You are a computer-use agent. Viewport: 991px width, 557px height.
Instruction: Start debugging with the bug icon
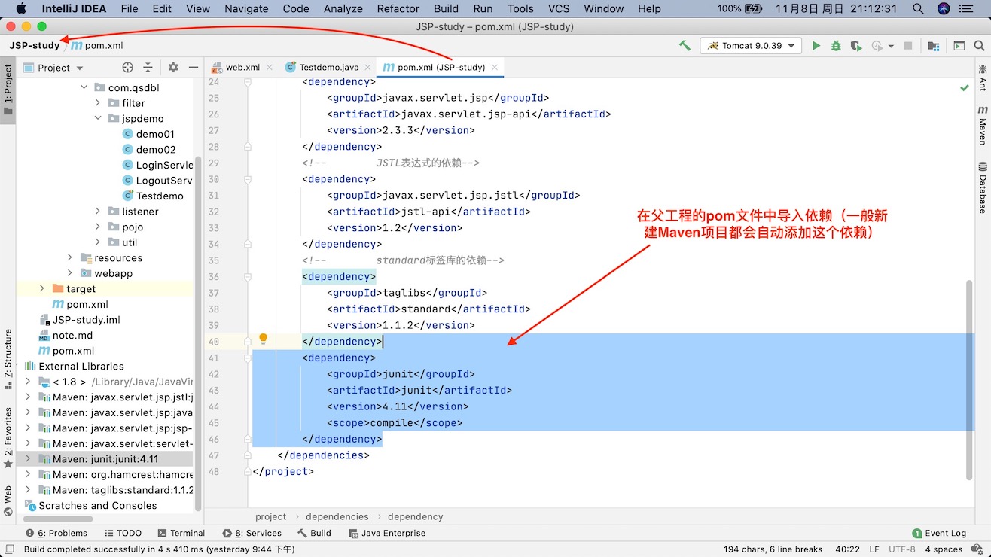[836, 46]
